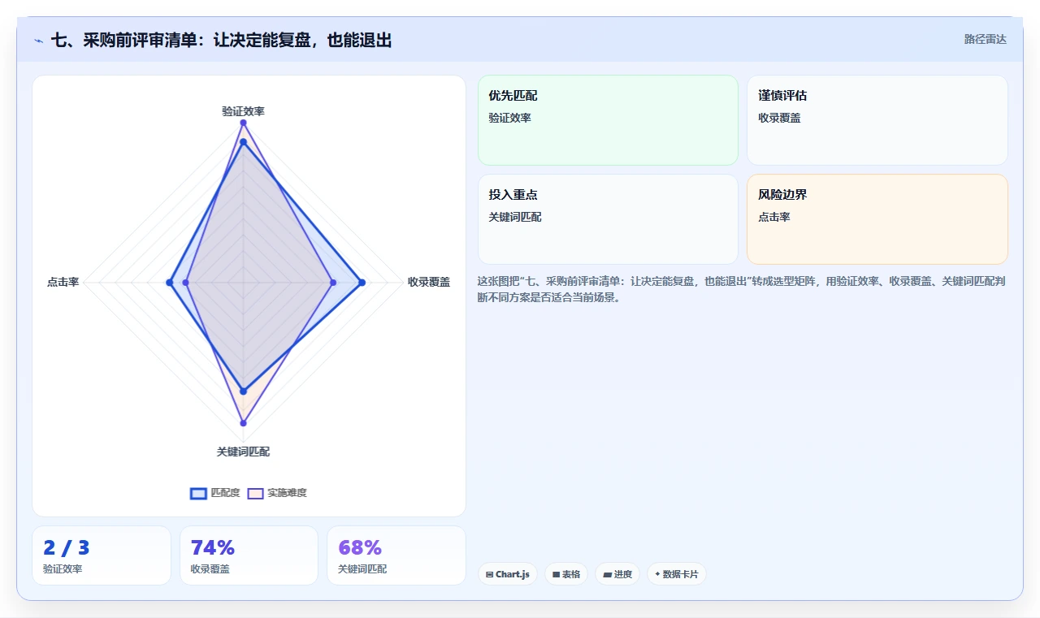Toggle the 匹配度 legend swatch
Viewport: 1040px width, 618px height.
tap(198, 493)
